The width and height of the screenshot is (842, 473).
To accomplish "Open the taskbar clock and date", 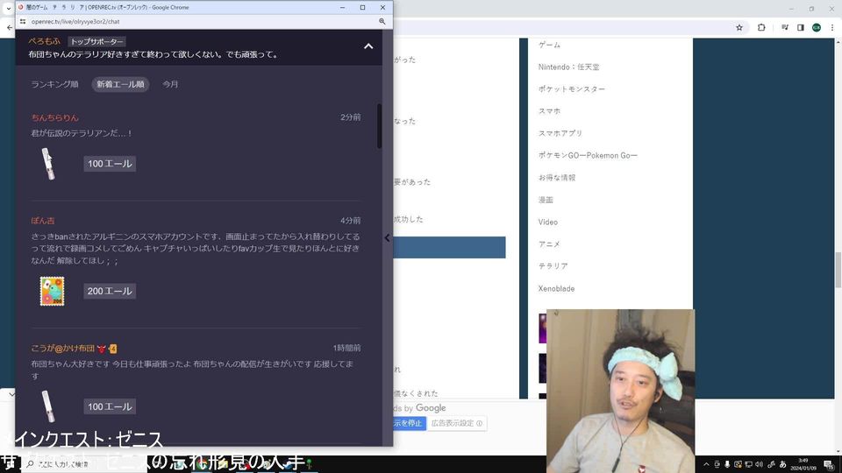I will coord(803,464).
